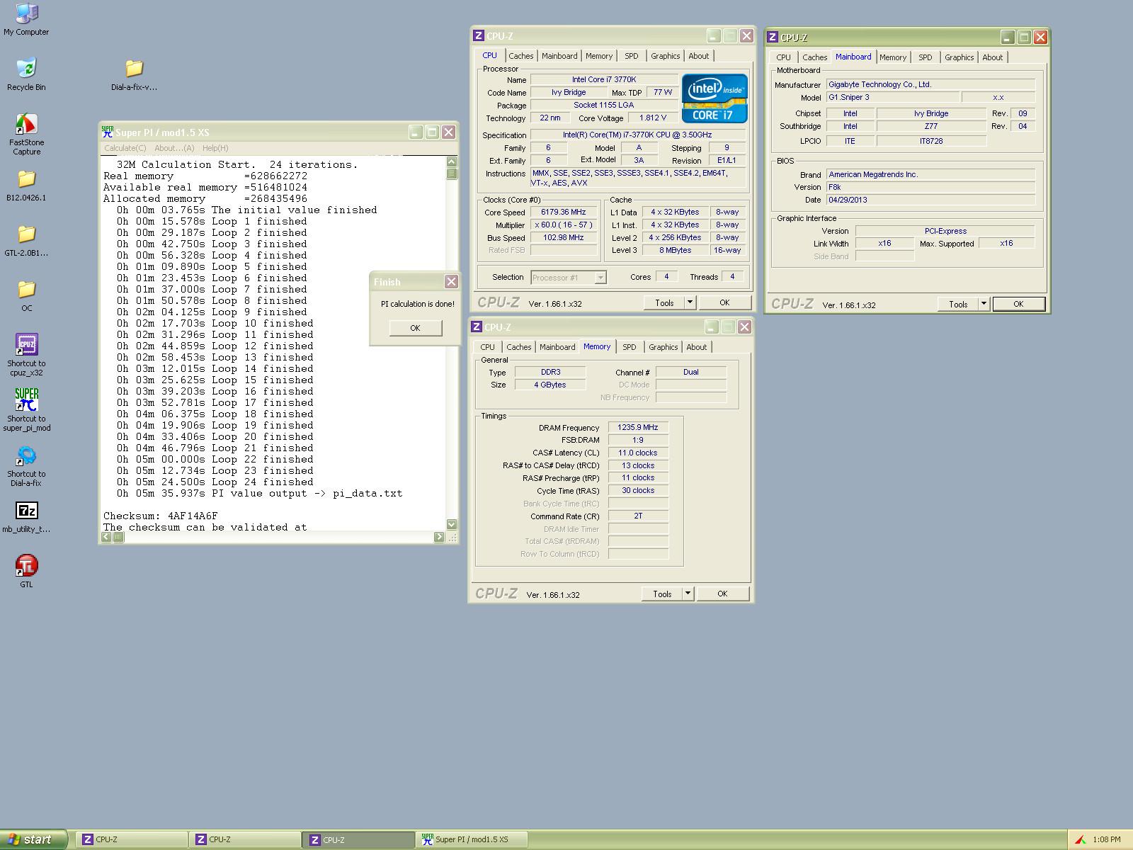Open the Windows start button
The width and height of the screenshot is (1133, 850).
pos(34,839)
